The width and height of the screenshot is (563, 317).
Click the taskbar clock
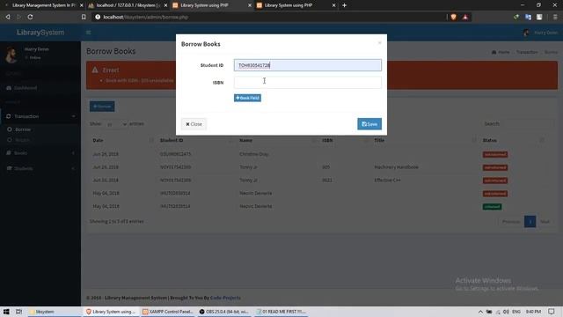(x=534, y=312)
